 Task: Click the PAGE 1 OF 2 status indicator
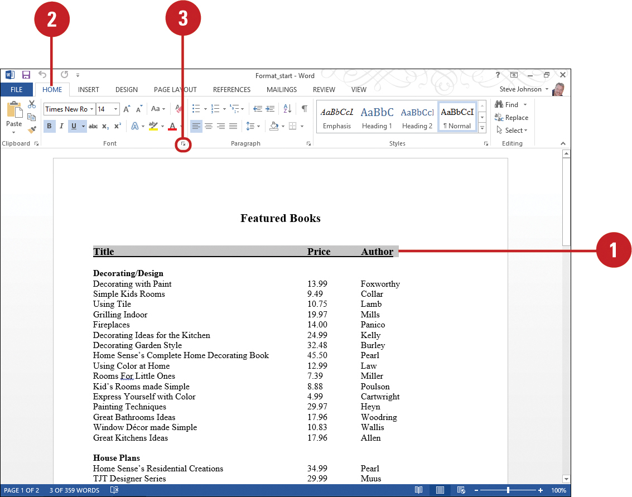click(22, 490)
